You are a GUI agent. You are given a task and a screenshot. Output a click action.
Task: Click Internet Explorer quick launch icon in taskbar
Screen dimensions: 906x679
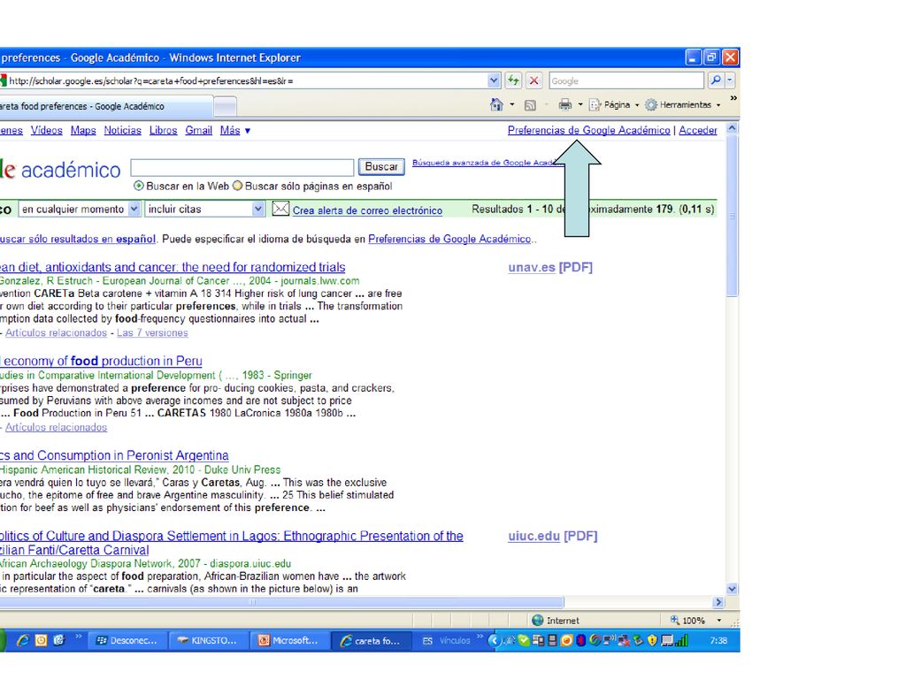[x=23, y=640]
